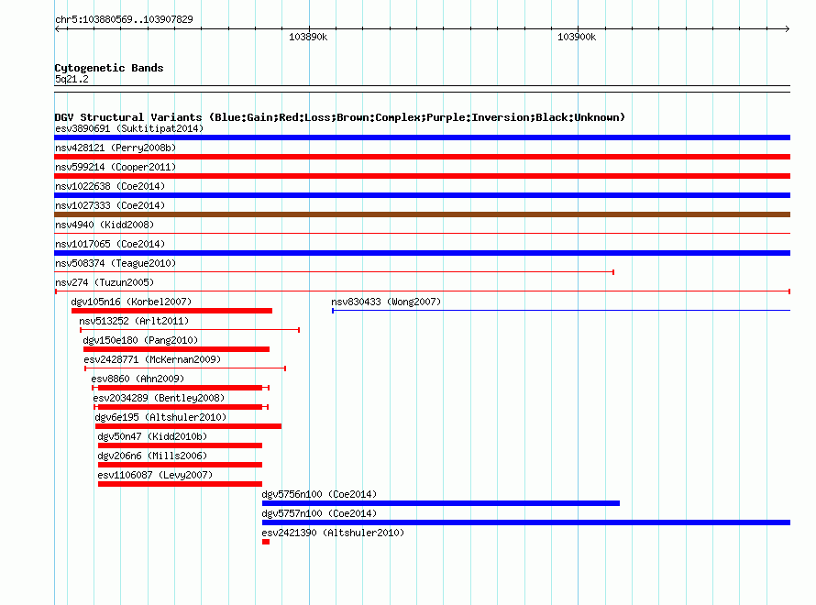Click the 103890k ruler tick label
Screen dimensions: 816x605
(x=308, y=37)
